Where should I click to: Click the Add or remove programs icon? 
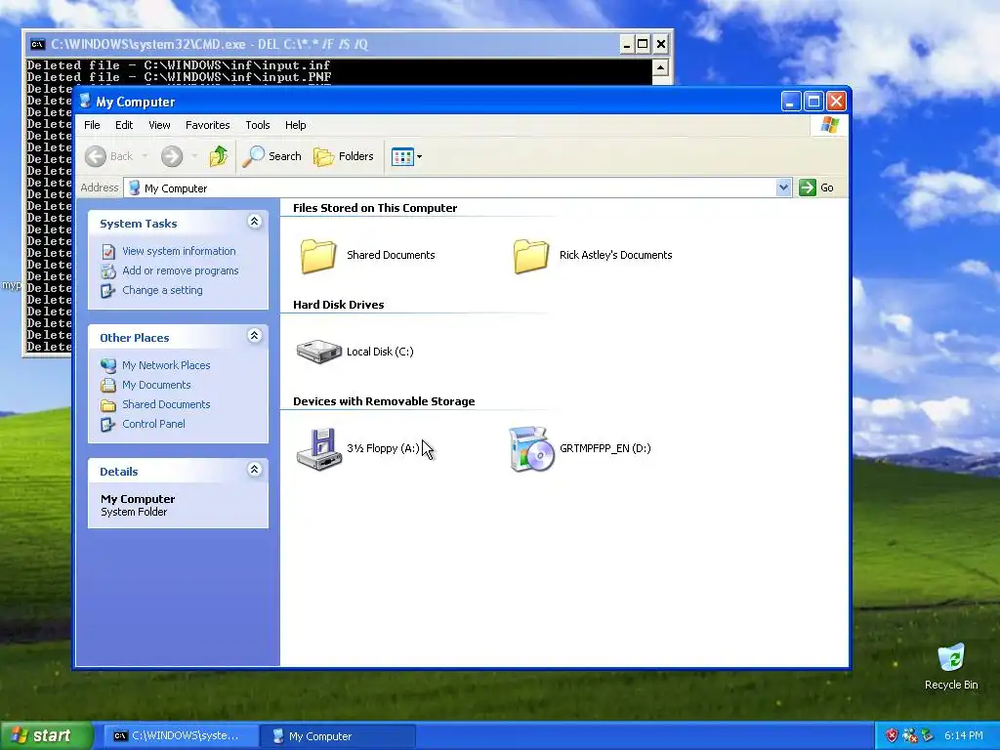point(108,271)
